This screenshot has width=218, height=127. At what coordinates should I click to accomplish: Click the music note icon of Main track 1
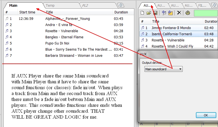pos(7,18)
